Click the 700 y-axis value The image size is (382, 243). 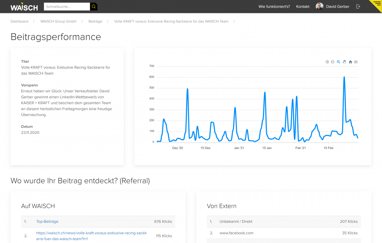(x=152, y=66)
